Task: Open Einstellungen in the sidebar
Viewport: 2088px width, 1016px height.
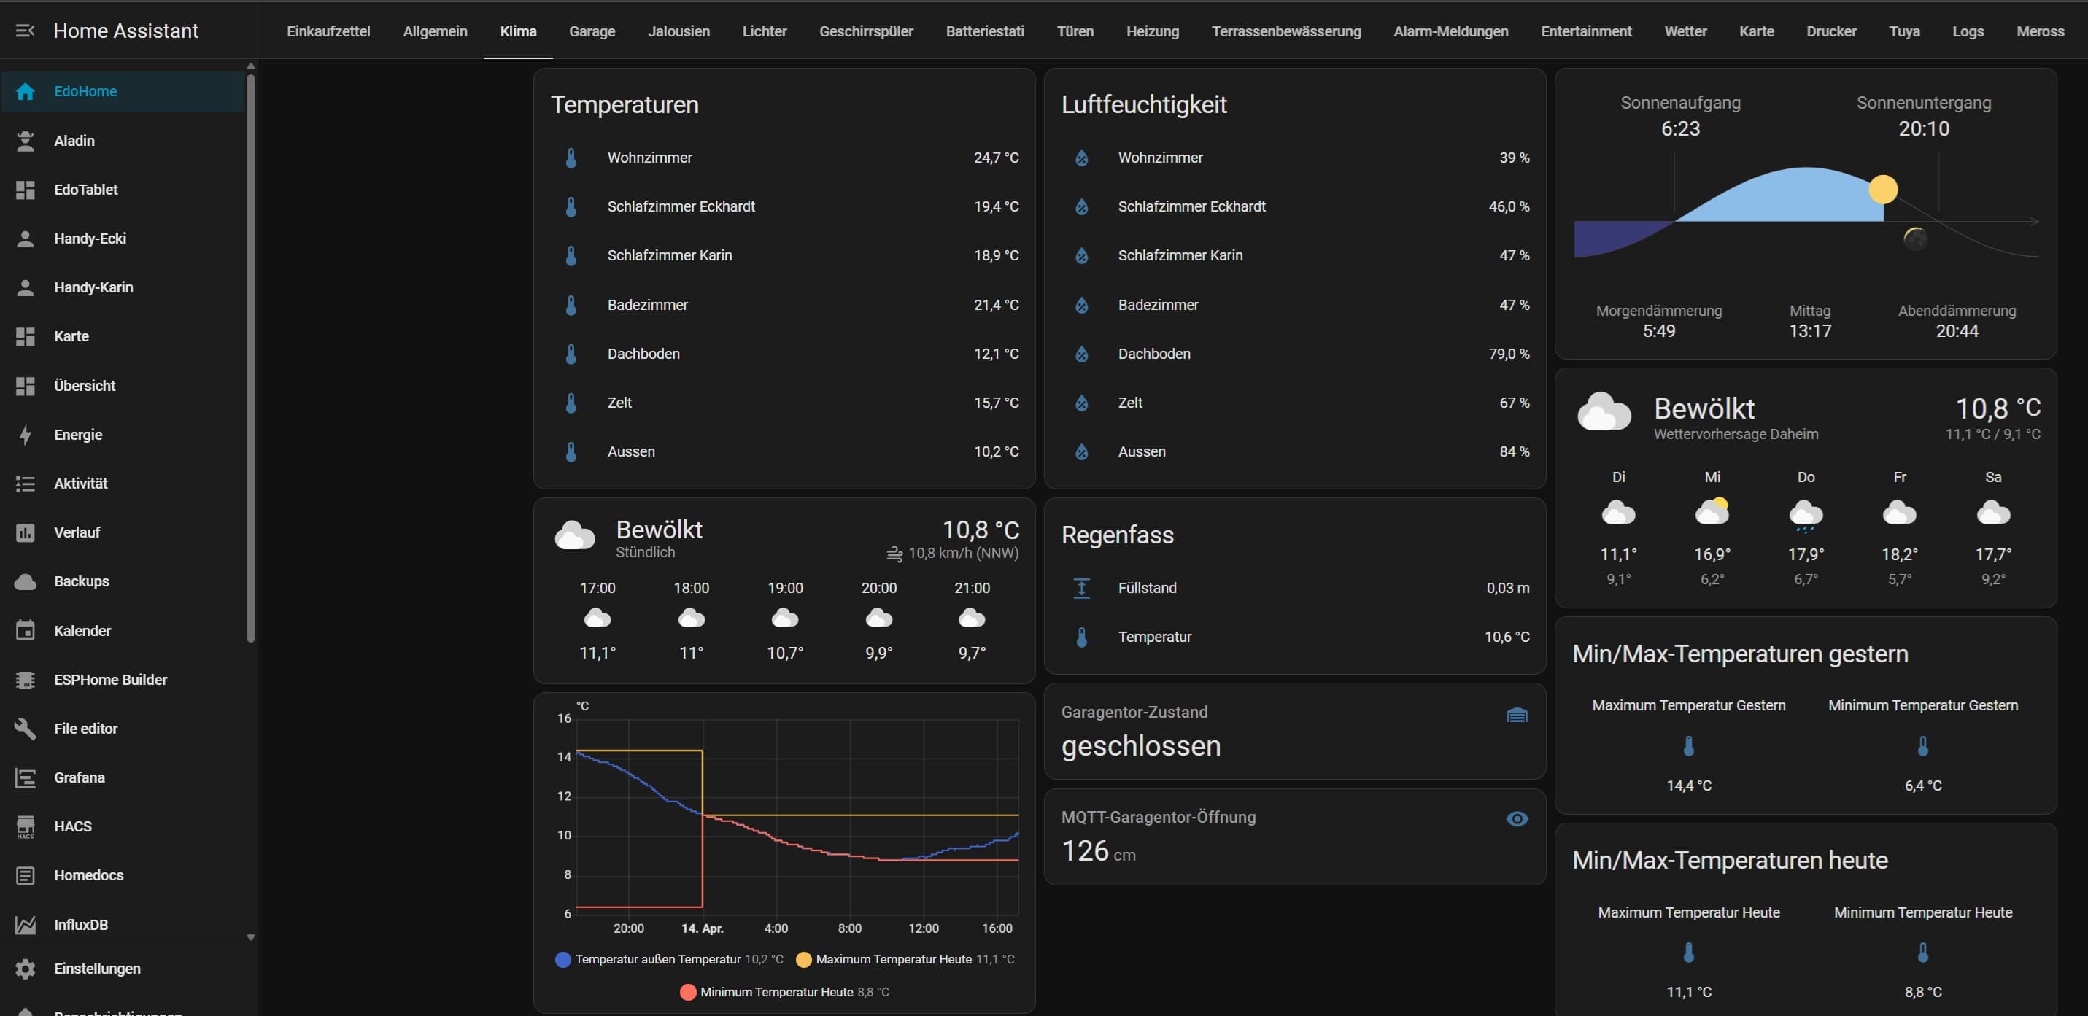Action: 97,968
